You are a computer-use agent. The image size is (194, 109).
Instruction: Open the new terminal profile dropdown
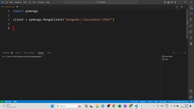(176, 53)
